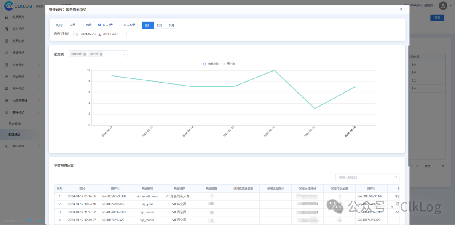This screenshot has width=455, height=225.
Task: Click the vip_year product code cell
Action: pos(147,204)
